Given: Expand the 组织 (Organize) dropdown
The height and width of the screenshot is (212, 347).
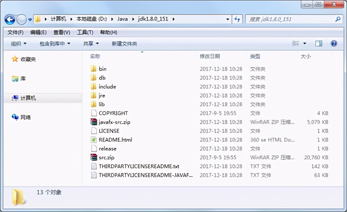Looking at the screenshot, I should (18, 43).
